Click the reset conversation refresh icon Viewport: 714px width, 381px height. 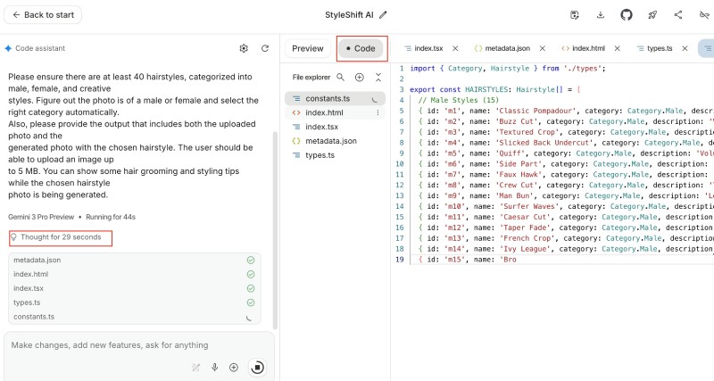pyautogui.click(x=265, y=48)
